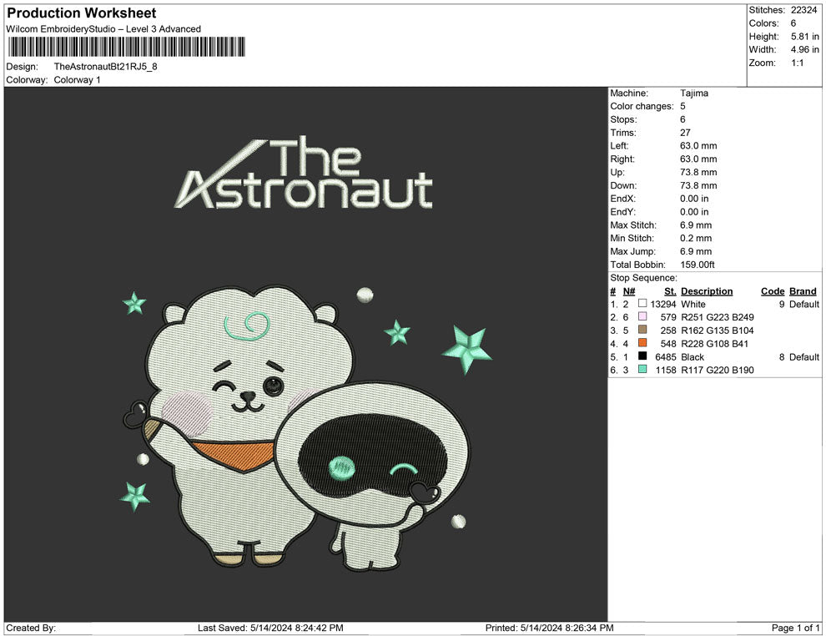The height and width of the screenshot is (636, 826).
Task: Click the teal R117 G220 B190 swatch
Action: pos(642,370)
